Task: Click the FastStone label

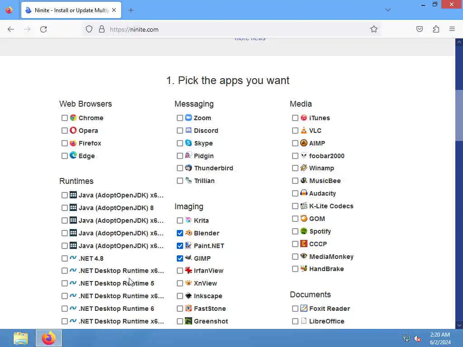Action: point(210,309)
